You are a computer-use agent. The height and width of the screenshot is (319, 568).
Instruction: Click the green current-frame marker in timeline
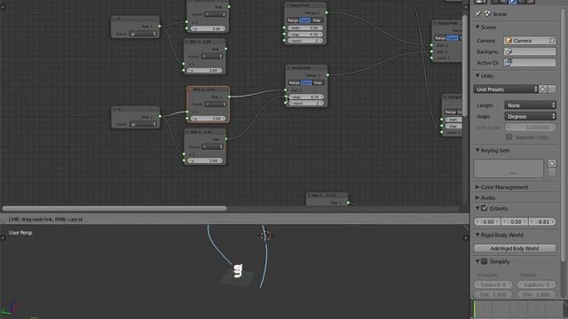pos(475,308)
